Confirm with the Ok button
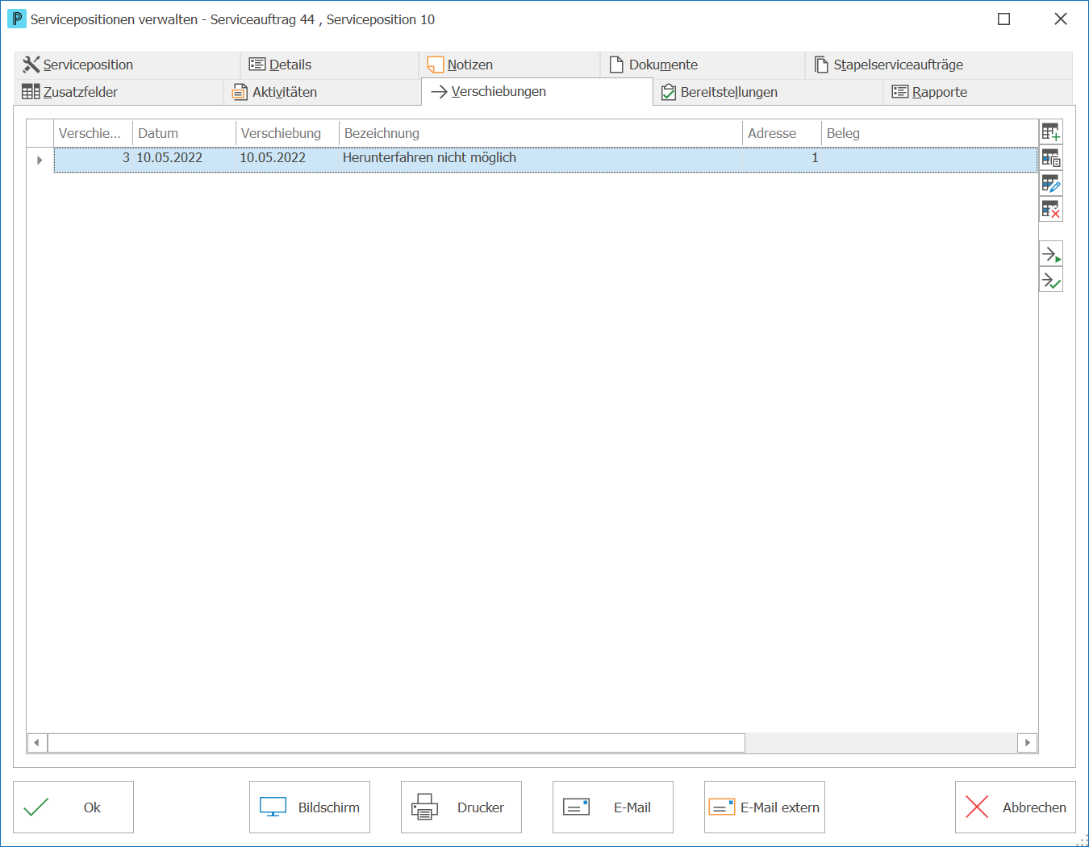The width and height of the screenshot is (1089, 847). pos(73,807)
